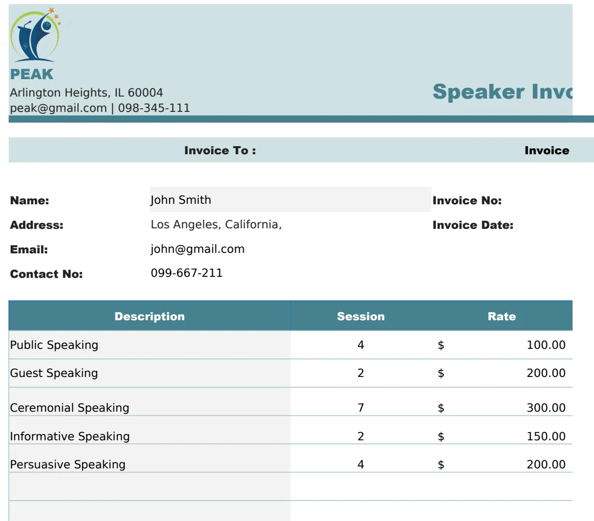
Task: Click the 100.00 rate for Public Speaking
Action: 546,345
